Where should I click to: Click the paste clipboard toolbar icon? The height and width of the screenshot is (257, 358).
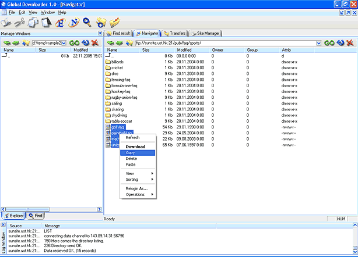point(47,23)
